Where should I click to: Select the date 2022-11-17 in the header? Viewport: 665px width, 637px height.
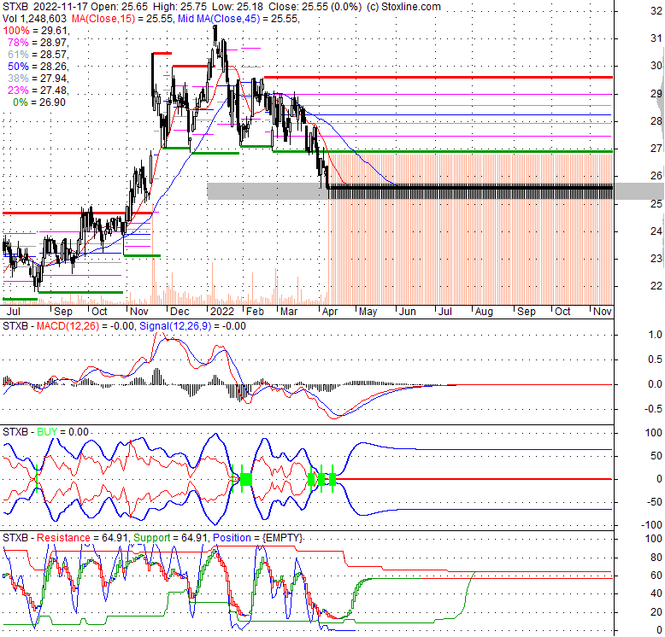60,7
